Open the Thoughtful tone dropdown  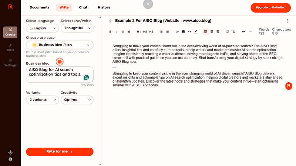pos(77,28)
